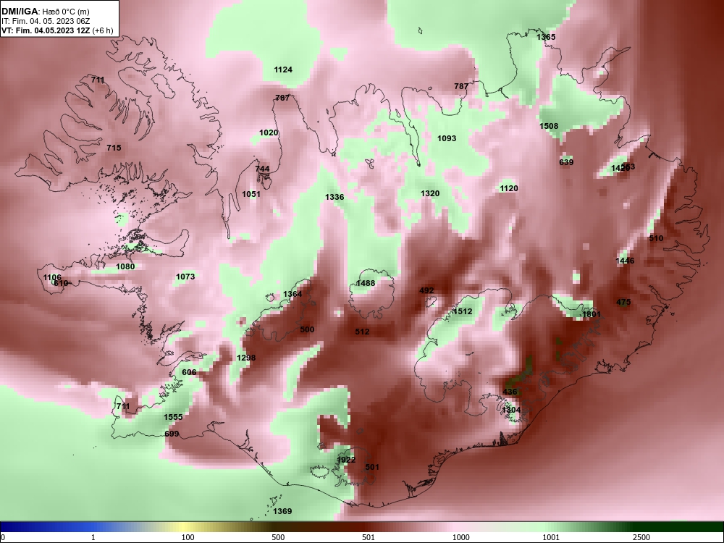Viewport: 724px width, 543px height.
Task: Select the map value 1124
Action: (283, 70)
